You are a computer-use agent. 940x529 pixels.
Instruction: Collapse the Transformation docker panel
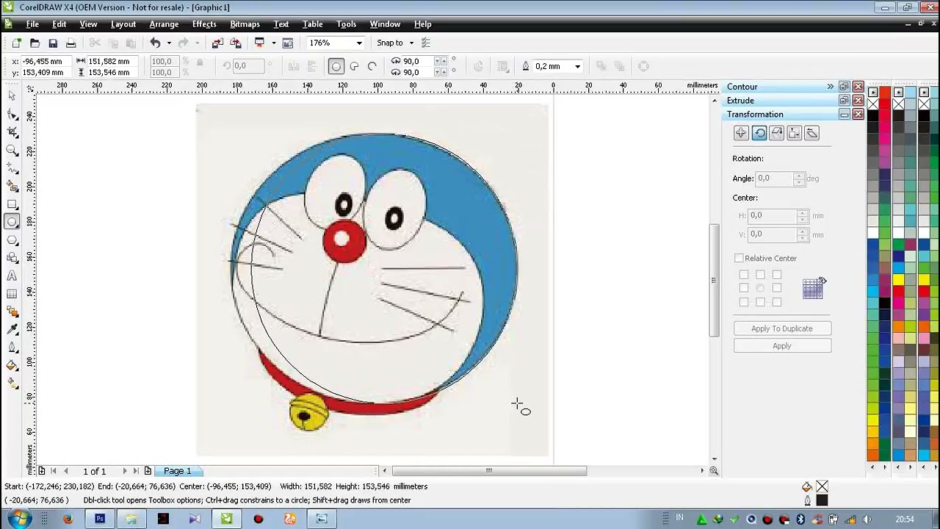[x=844, y=115]
